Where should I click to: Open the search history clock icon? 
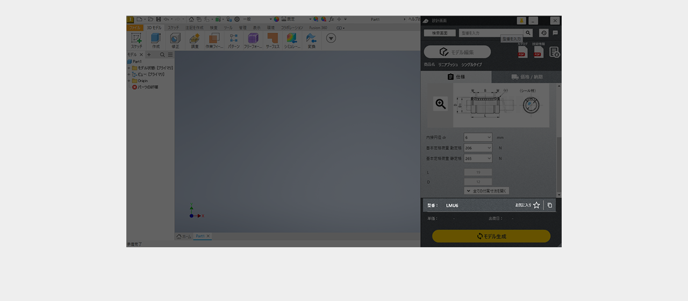[x=543, y=33]
